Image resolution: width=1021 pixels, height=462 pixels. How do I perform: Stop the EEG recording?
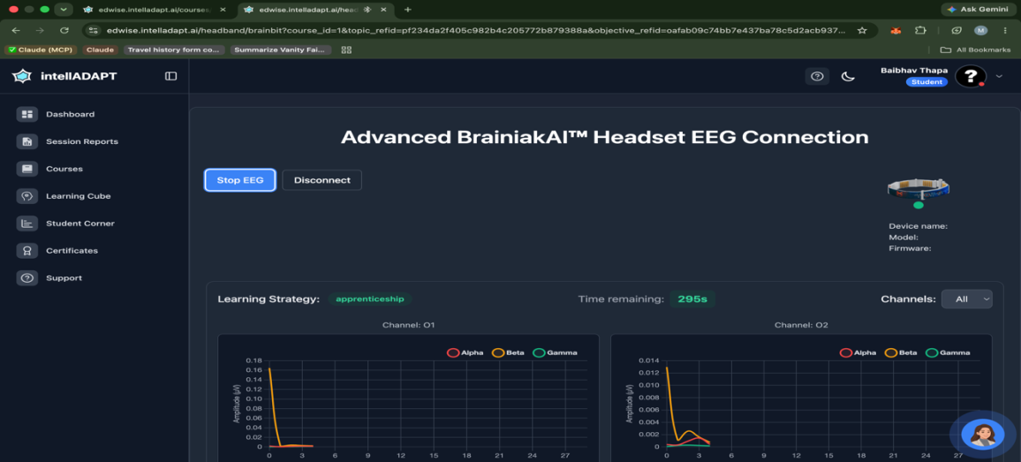tap(240, 180)
